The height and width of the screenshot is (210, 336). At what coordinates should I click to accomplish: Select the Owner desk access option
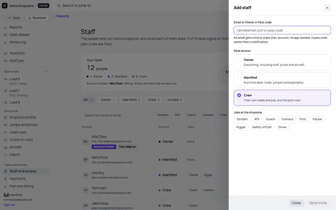point(282,62)
